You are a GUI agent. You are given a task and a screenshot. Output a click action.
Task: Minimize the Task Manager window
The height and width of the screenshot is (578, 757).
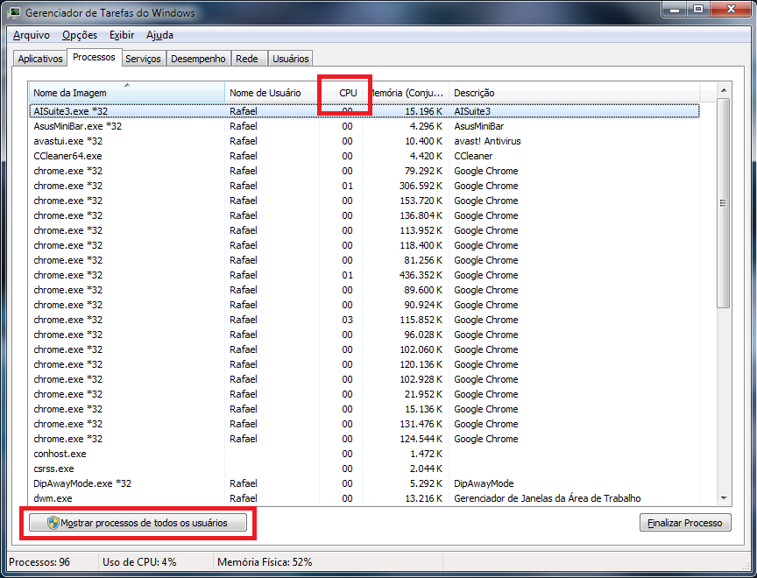[x=675, y=9]
